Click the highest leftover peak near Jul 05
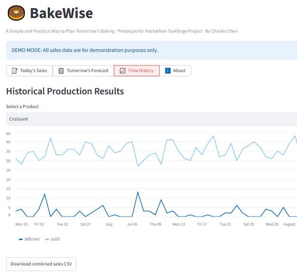 tap(138, 192)
